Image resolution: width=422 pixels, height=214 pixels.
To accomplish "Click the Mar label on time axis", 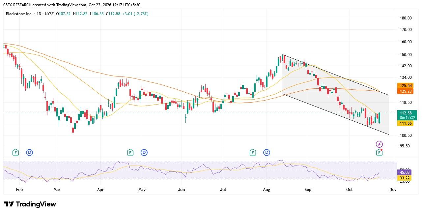I will click(x=57, y=190).
